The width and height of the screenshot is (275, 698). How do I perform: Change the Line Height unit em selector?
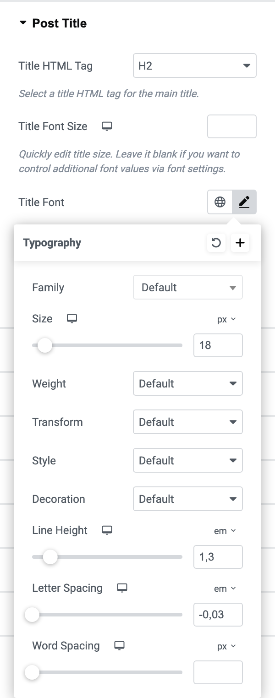tap(225, 531)
